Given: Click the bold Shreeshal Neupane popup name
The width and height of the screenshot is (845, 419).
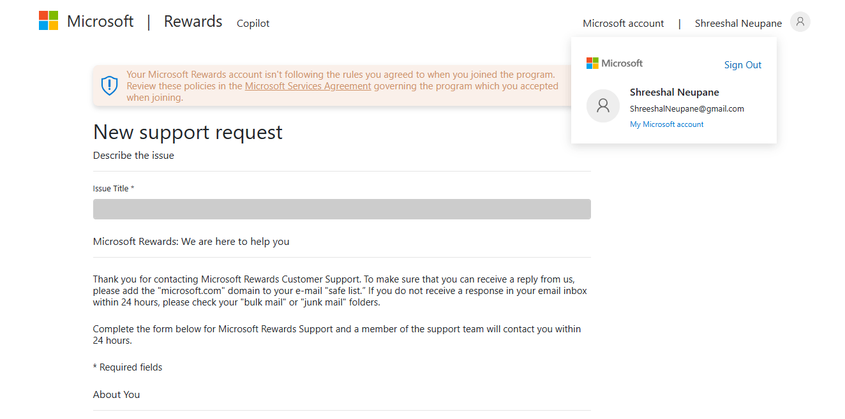Looking at the screenshot, I should point(675,92).
